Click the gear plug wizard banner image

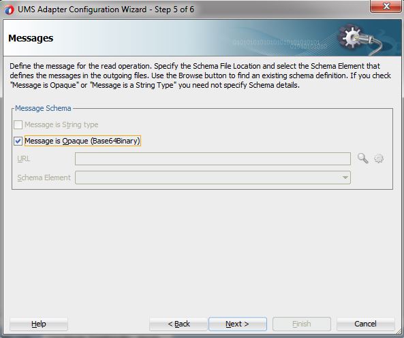pyautogui.click(x=360, y=39)
